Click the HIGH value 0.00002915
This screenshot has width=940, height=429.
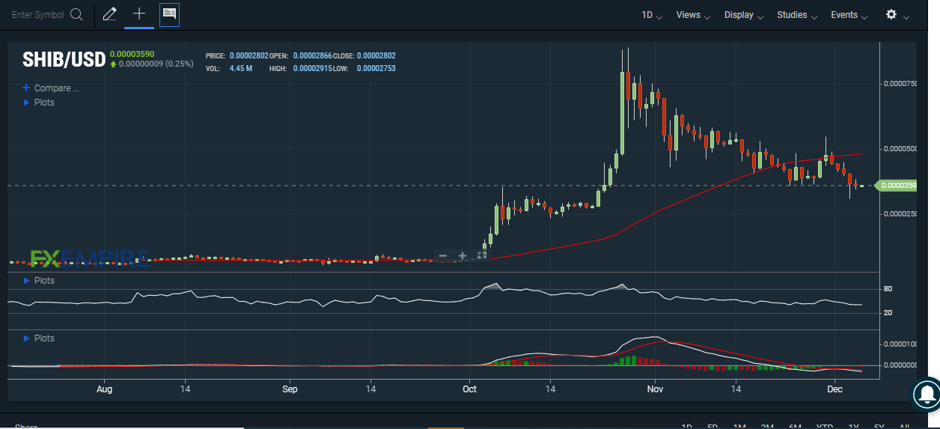(x=313, y=69)
